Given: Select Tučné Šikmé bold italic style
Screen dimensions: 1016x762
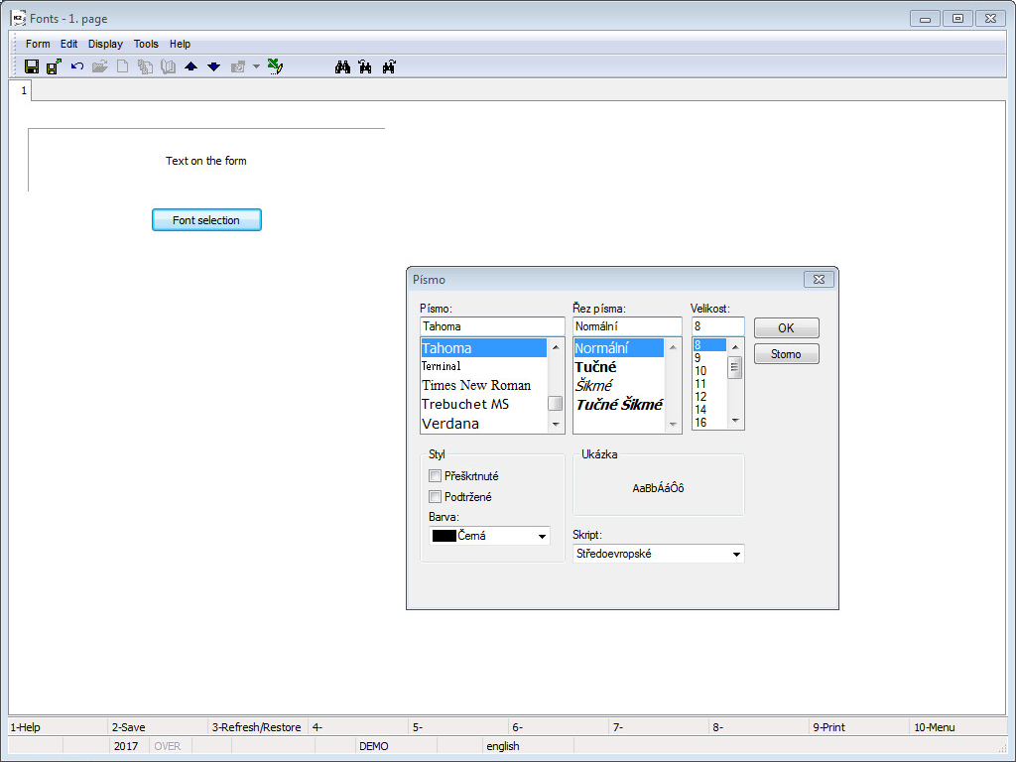Looking at the screenshot, I should pyautogui.click(x=619, y=405).
